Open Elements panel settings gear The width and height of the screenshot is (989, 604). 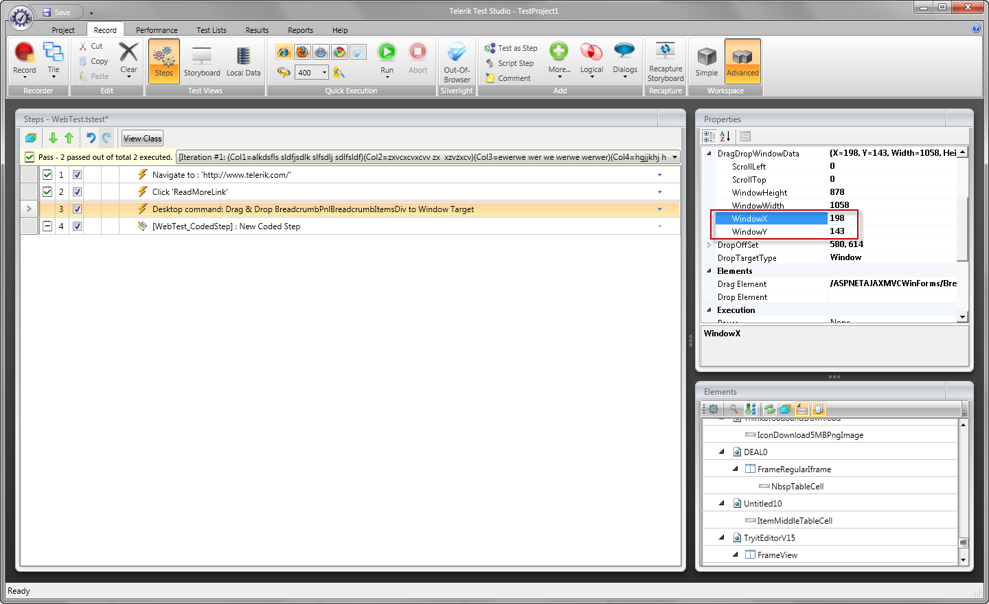[713, 409]
